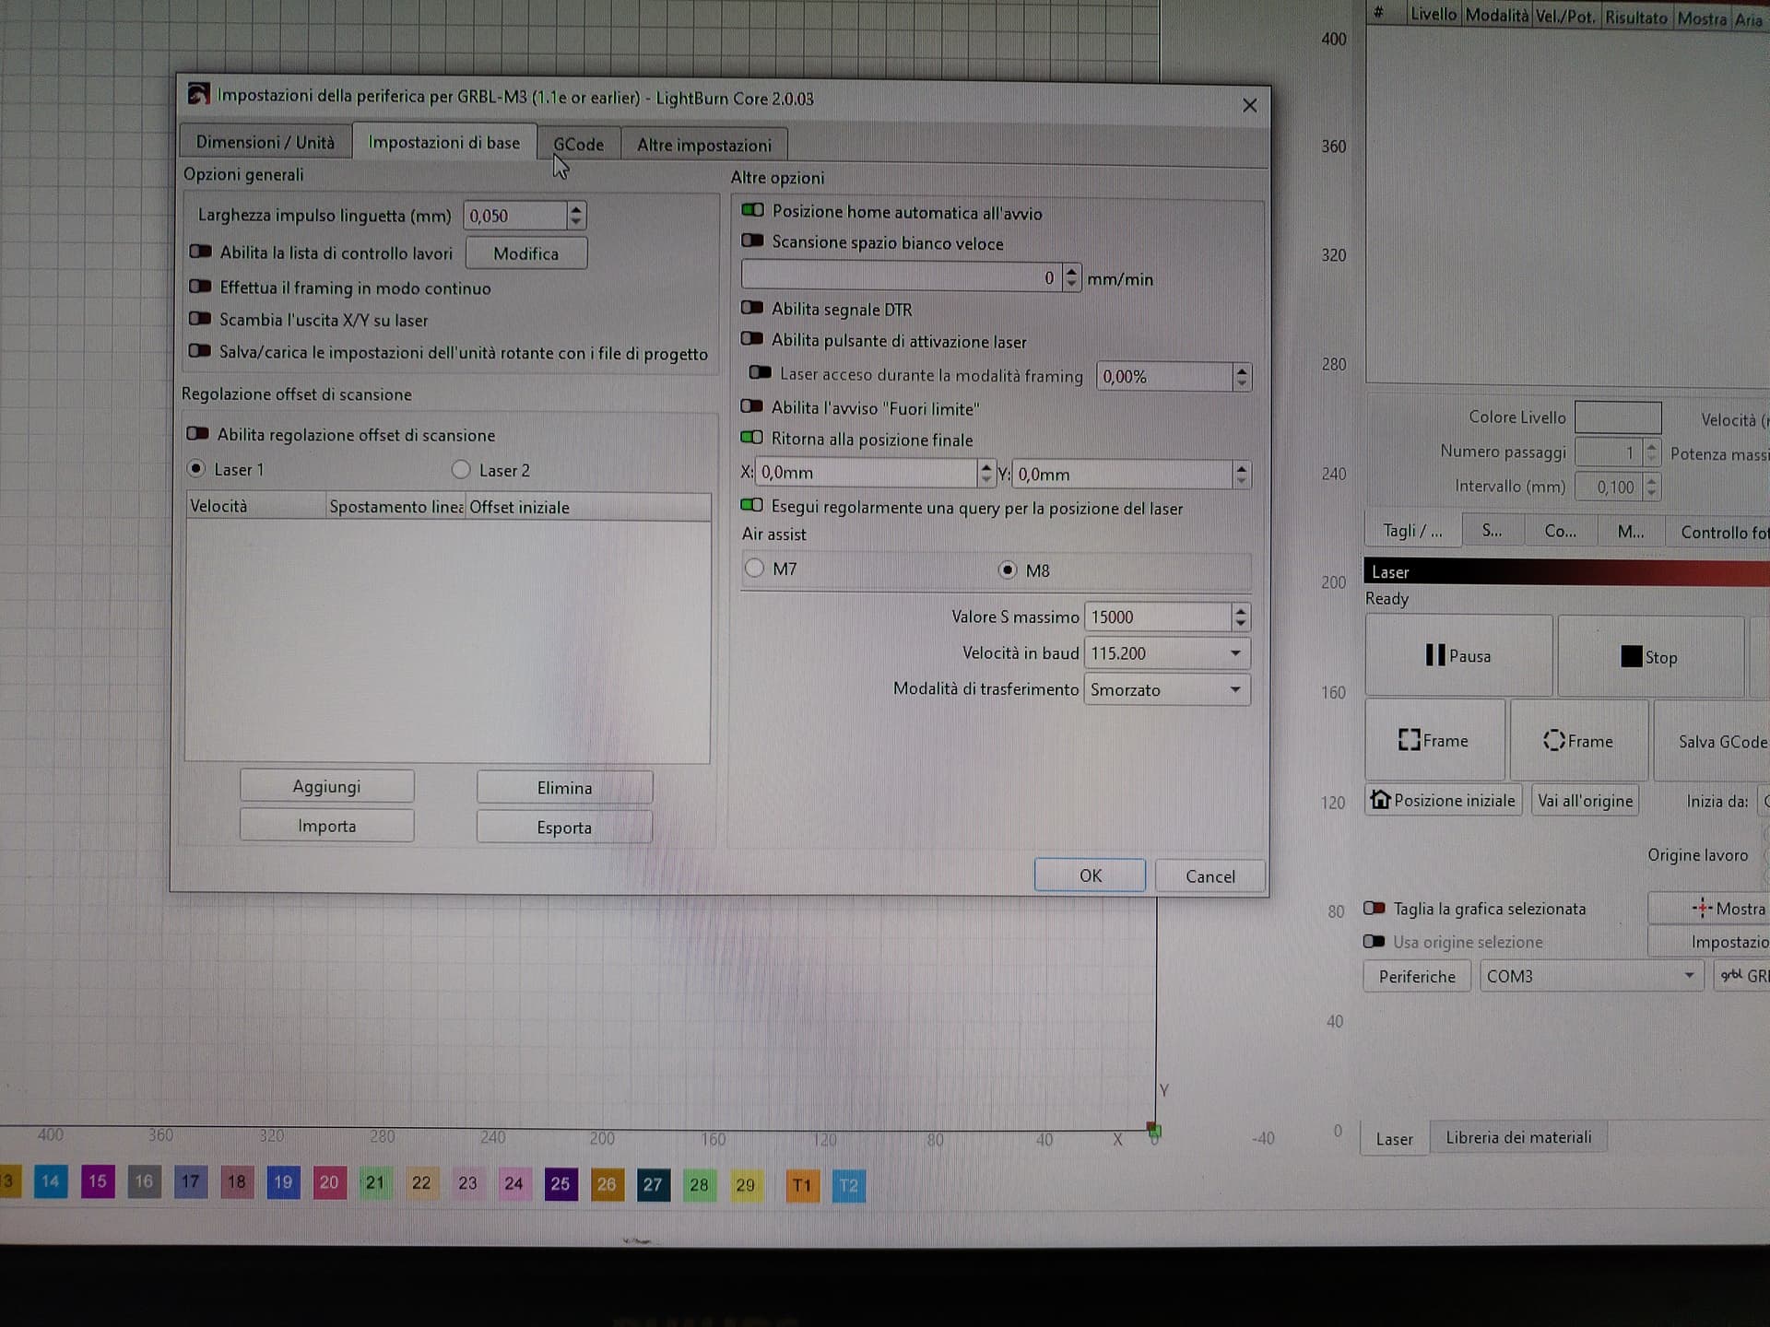
Task: Click the Pausa button in Laser panel
Action: (x=1458, y=656)
